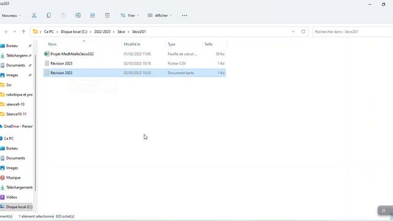Go up one folder level arrow
This screenshot has width=393, height=221.
point(23,32)
